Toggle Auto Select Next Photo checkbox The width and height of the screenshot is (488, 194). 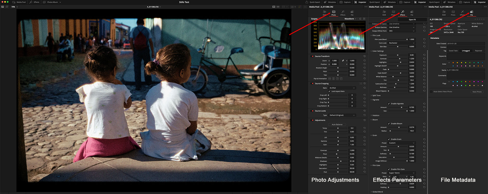[x=431, y=92]
